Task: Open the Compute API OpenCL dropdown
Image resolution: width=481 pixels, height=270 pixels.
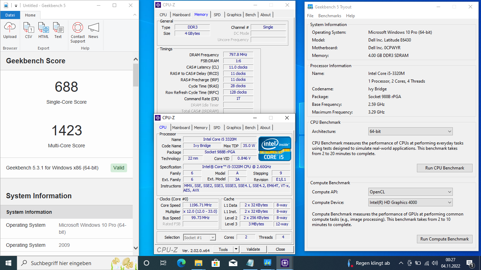Action: [x=410, y=192]
